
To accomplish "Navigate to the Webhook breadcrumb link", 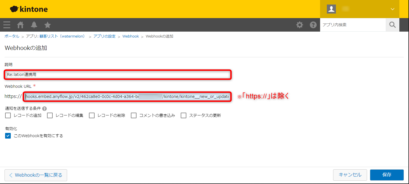I will point(131,36).
